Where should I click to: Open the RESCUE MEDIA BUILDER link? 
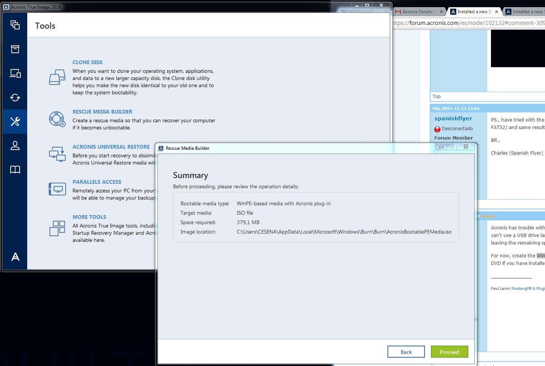point(102,112)
